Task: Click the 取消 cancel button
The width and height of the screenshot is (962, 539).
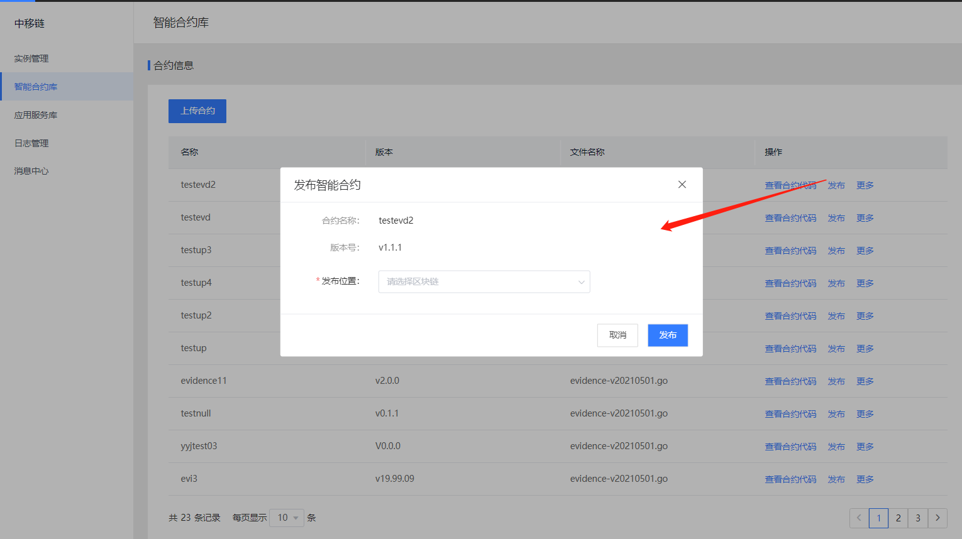Action: (617, 335)
